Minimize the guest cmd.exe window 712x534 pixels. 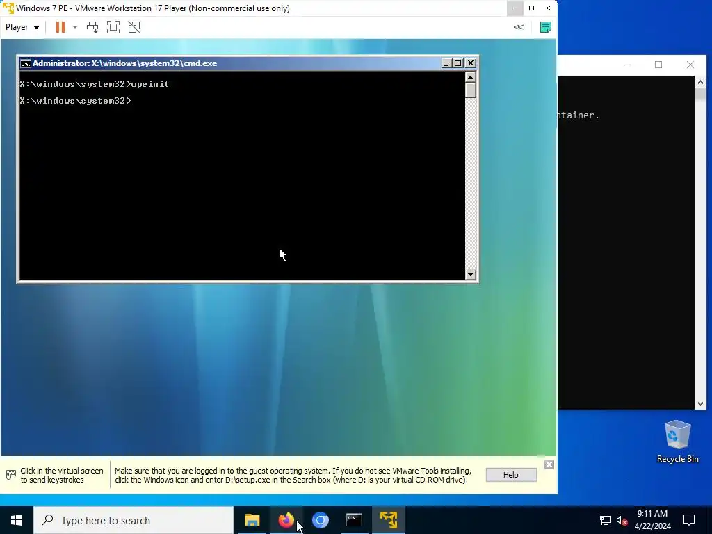point(446,63)
